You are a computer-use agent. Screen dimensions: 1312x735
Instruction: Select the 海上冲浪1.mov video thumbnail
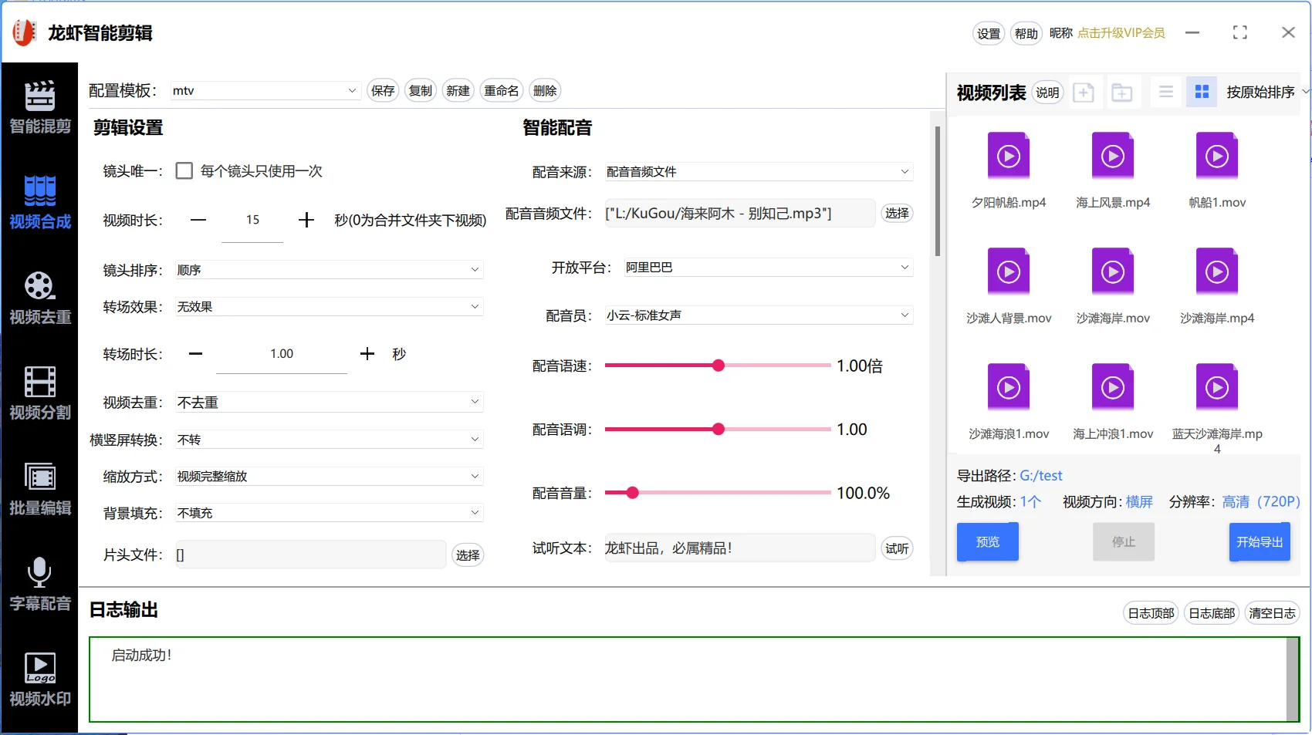(1113, 388)
